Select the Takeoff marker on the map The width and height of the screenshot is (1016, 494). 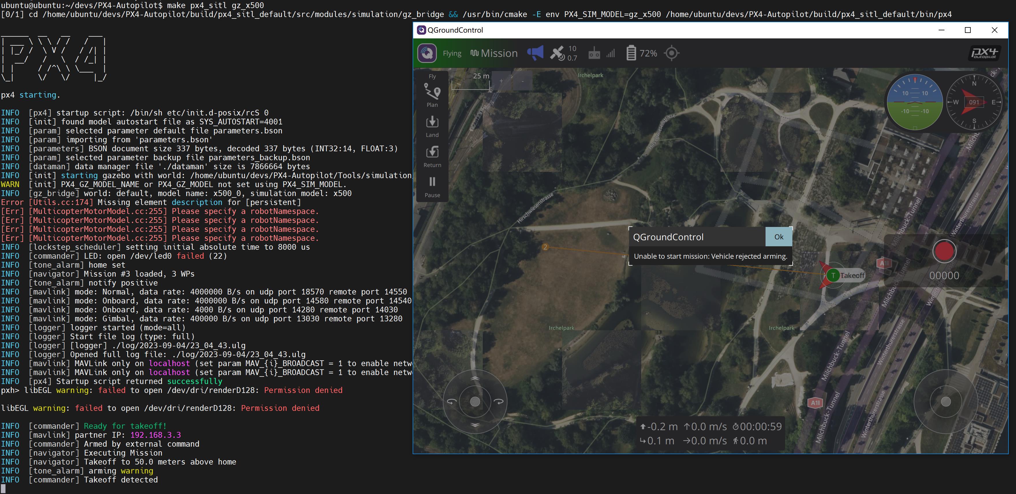[833, 275]
